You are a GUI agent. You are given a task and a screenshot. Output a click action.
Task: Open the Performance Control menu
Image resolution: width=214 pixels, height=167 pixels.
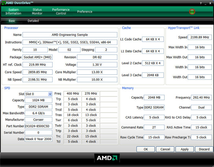pyautogui.click(x=61, y=11)
